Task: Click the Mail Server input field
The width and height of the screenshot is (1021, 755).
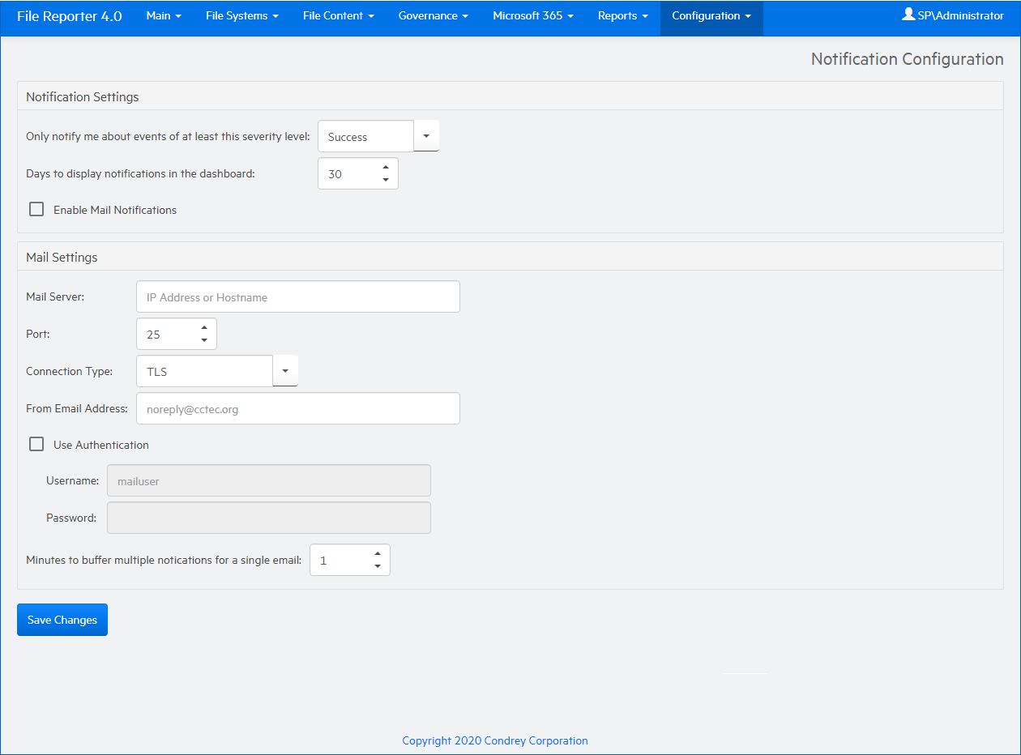Action: coord(297,297)
